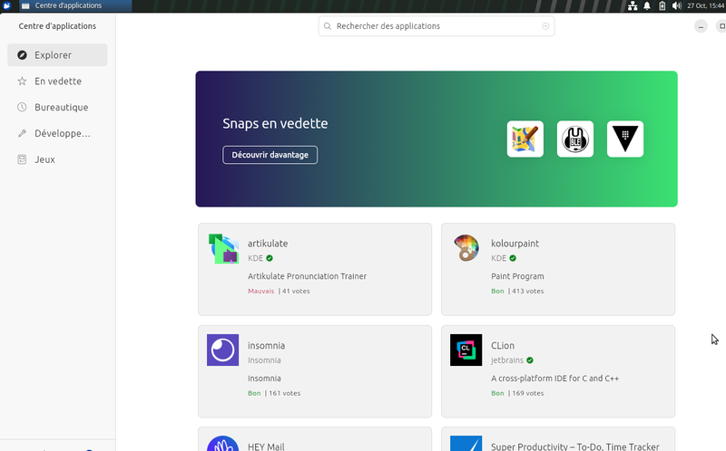Image resolution: width=726 pixels, height=451 pixels.
Task: Click the Artikulate Pronunciation Trainer description
Action: coord(307,276)
